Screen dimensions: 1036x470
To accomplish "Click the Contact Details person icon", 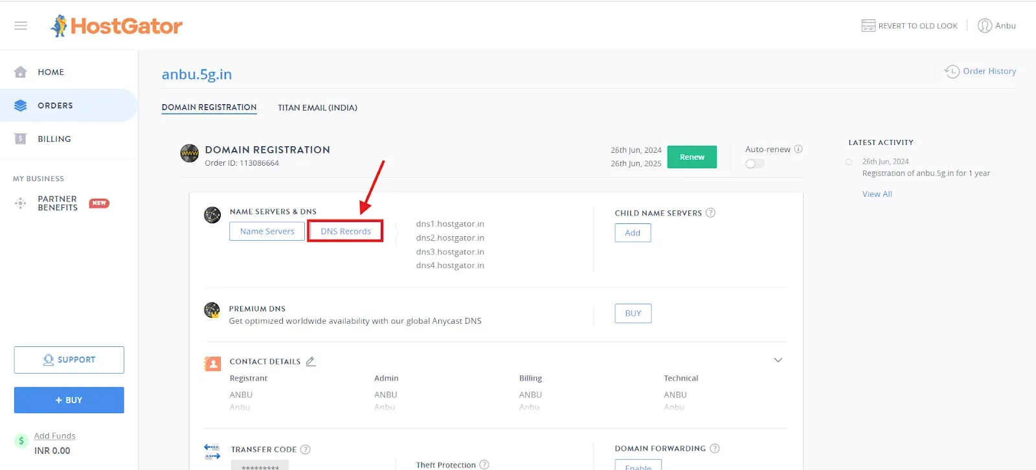I will [212, 364].
